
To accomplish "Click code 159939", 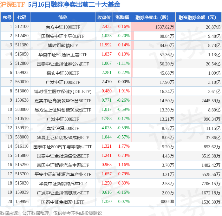I will click(22, 192).
